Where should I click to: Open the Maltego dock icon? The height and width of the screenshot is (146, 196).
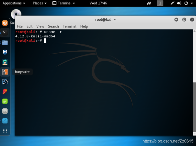5,82
